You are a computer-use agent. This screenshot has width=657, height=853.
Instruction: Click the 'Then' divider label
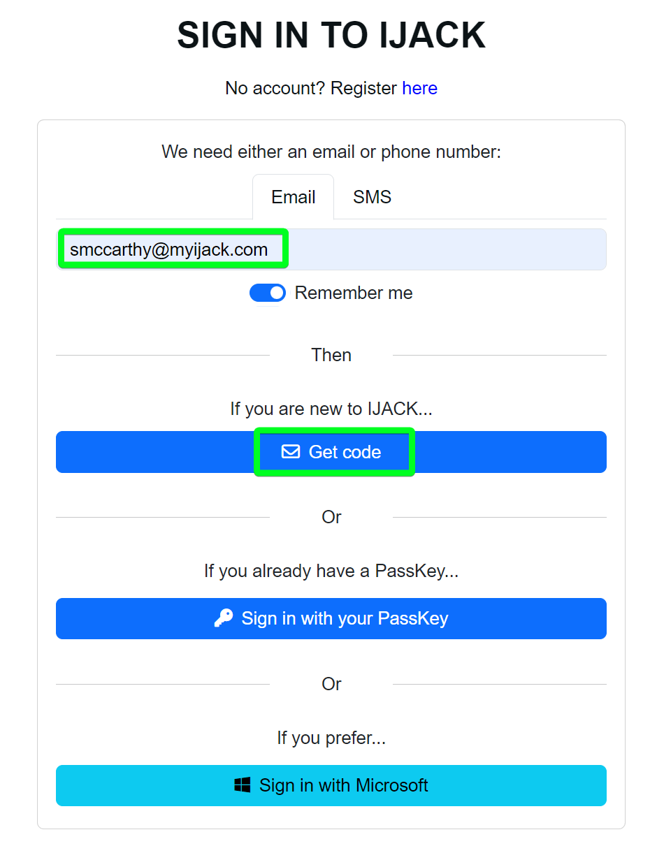331,355
